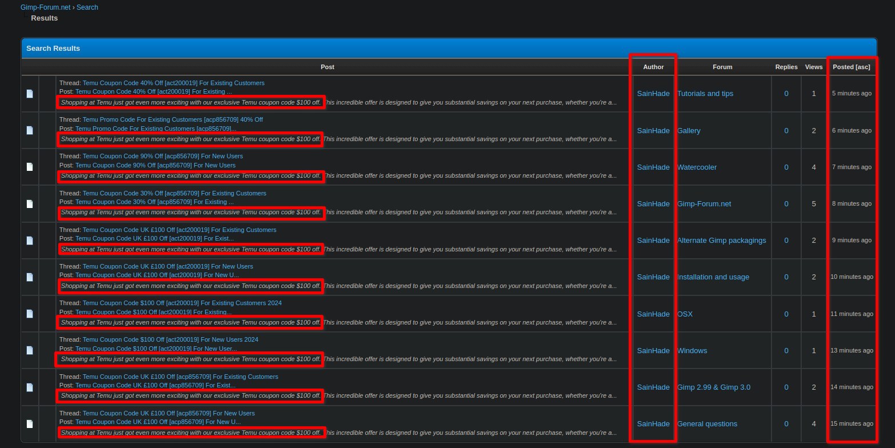Open the Post link in the Gallery row
Screen dimensions: 895x448
[x=155, y=129]
